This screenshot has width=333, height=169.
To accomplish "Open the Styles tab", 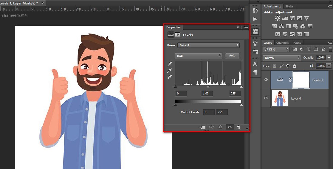I will [289, 6].
